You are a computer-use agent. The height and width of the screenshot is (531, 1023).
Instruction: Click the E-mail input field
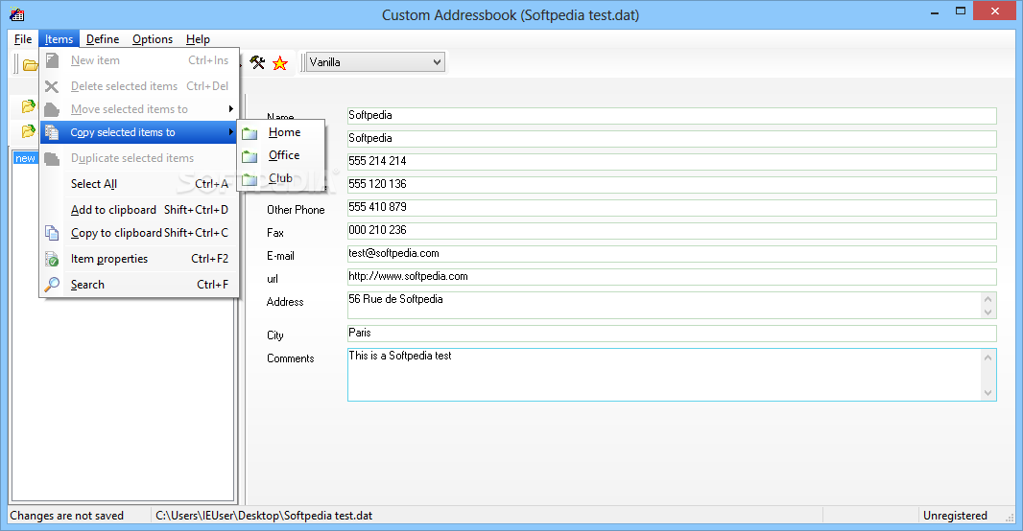coord(672,253)
